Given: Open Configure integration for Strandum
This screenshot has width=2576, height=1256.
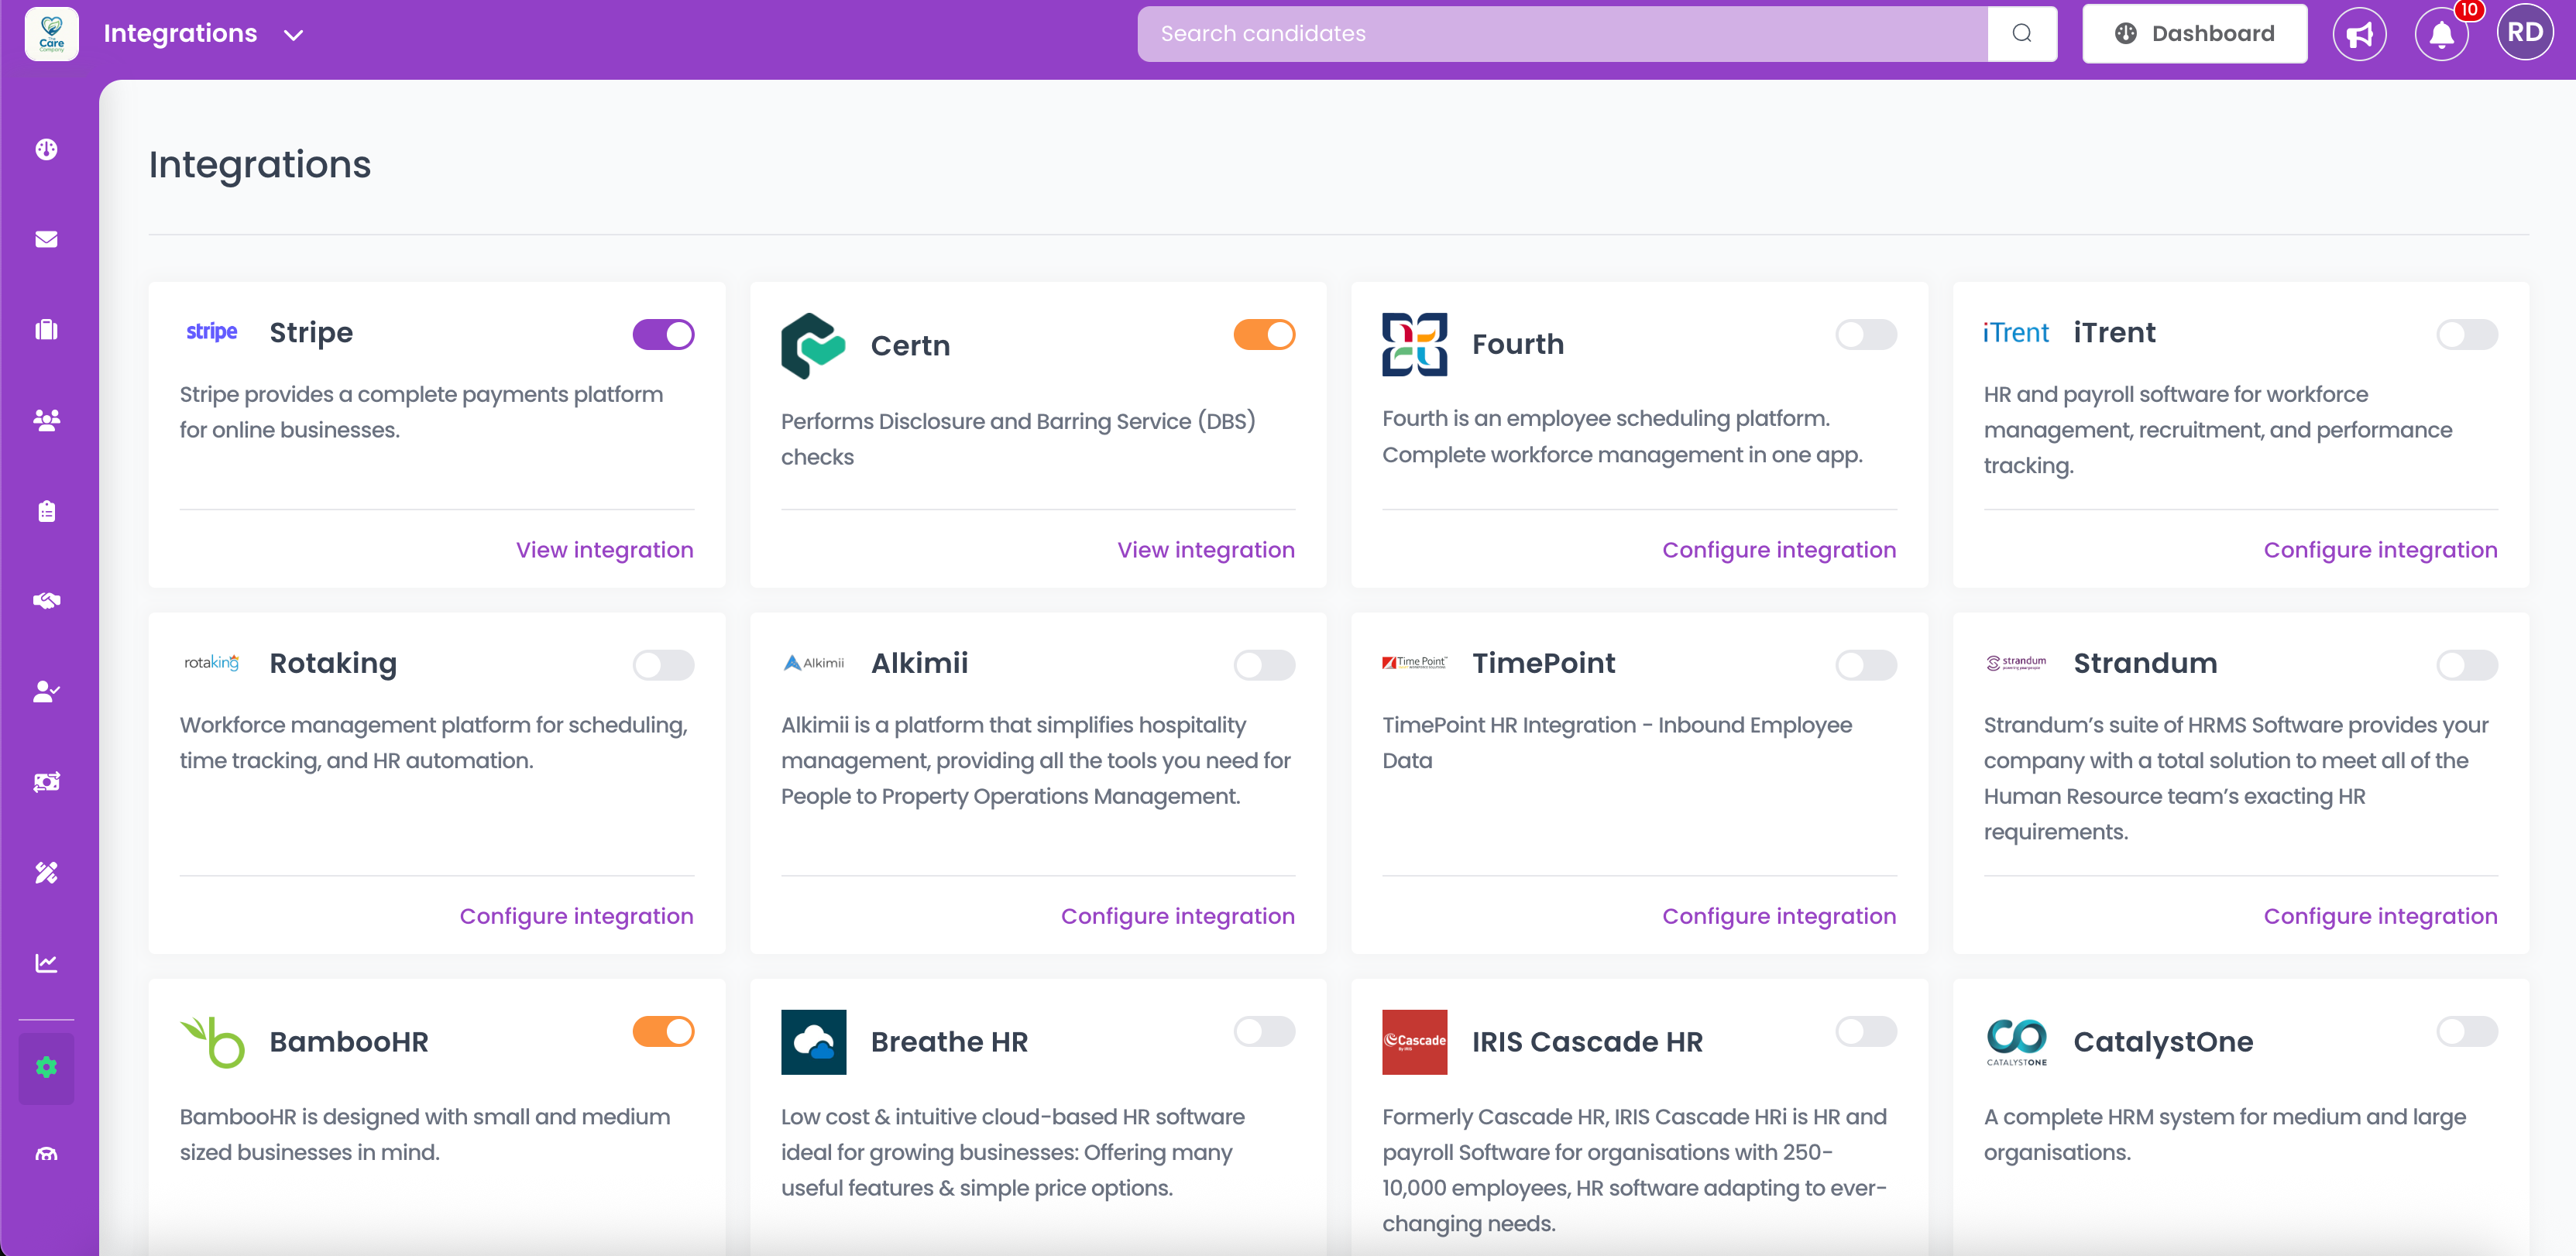Looking at the screenshot, I should 2380,916.
